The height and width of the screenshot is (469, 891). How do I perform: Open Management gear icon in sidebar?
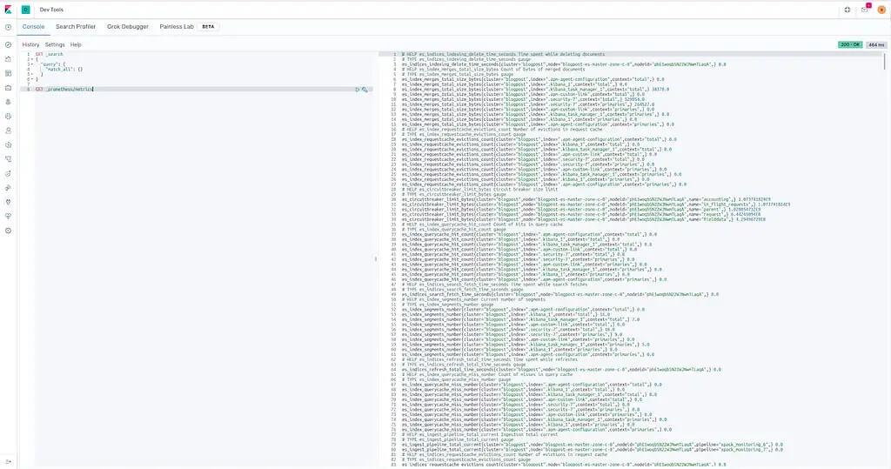click(8, 231)
